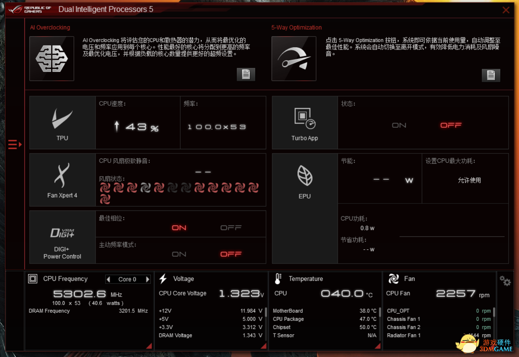This screenshot has width=519, height=357.
Task: Click the frequency value 100.0x53
Action: coord(216,127)
